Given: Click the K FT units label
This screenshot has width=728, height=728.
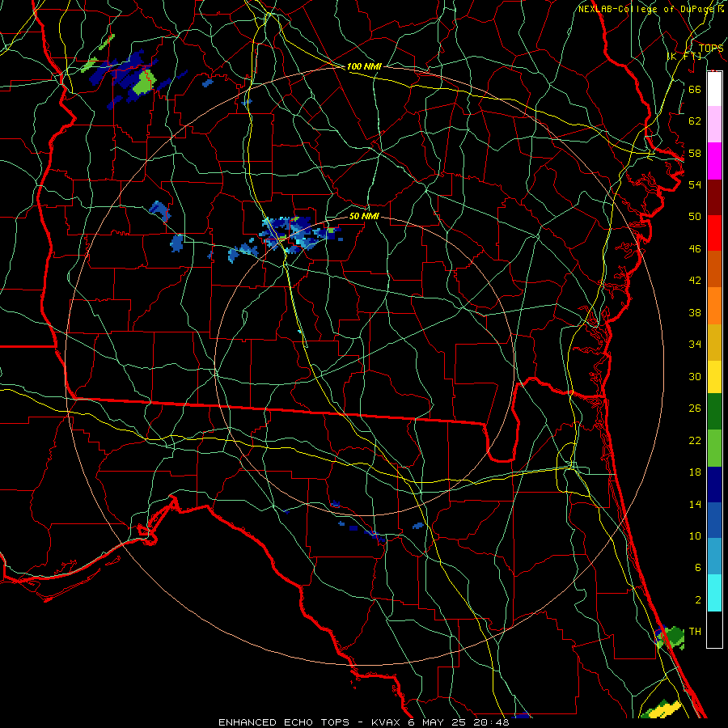Looking at the screenshot, I should click(x=684, y=56).
